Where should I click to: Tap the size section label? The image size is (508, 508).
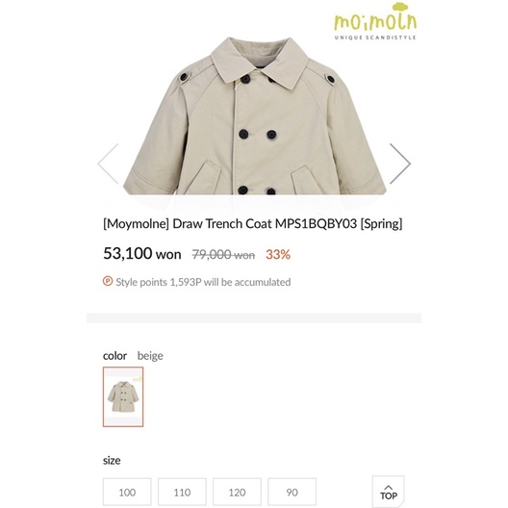click(x=112, y=460)
